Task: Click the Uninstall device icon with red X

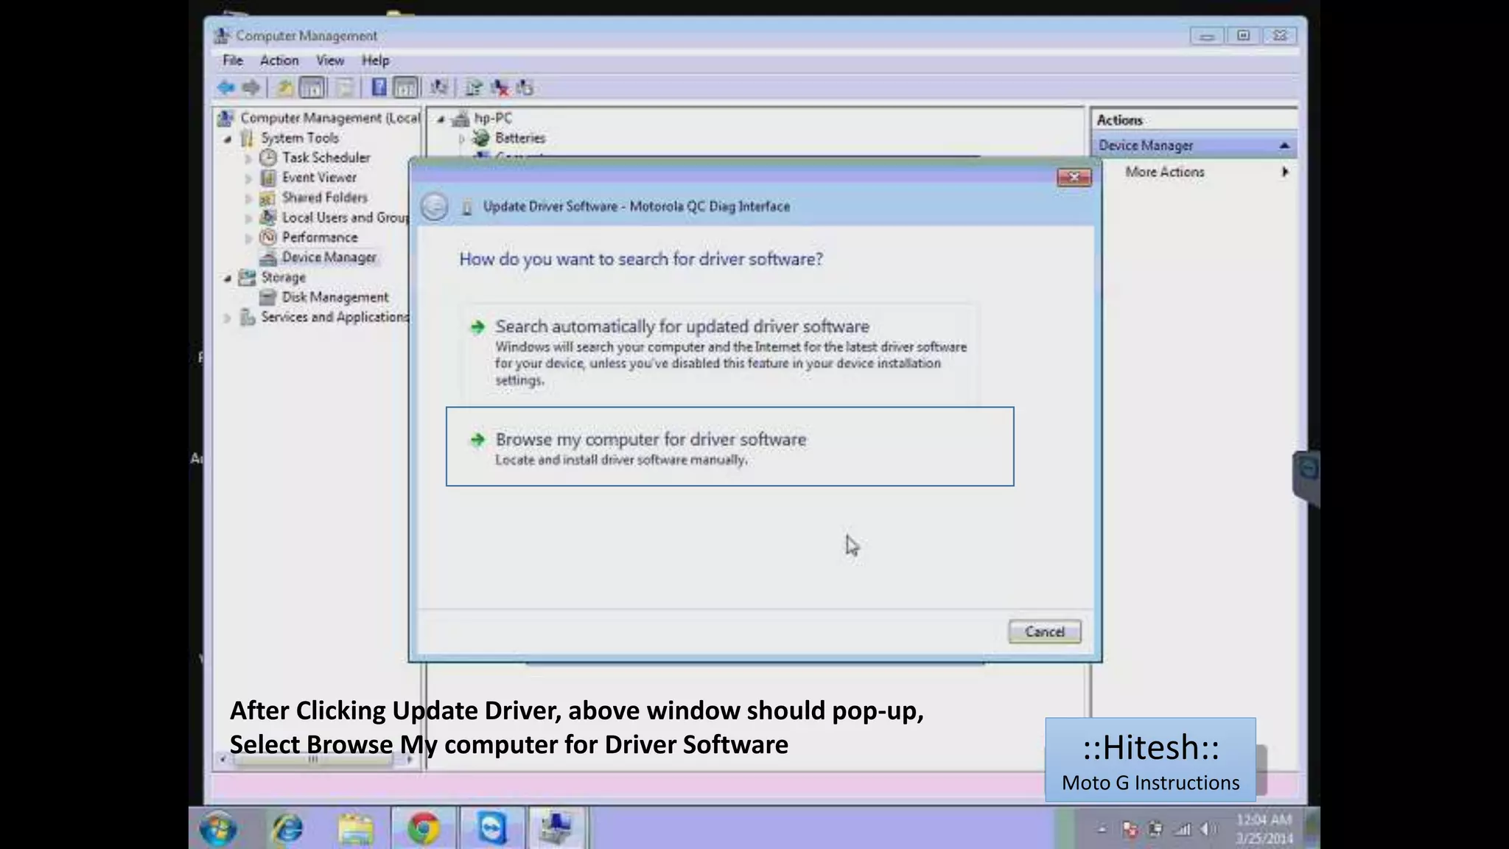Action: pos(500,88)
